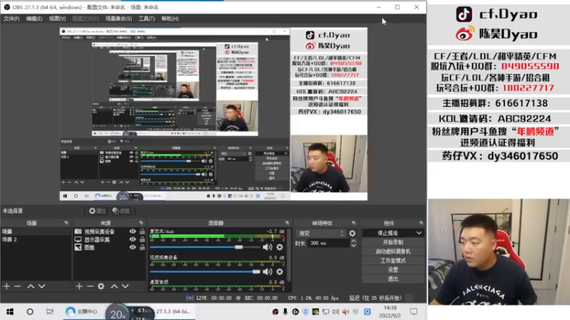
Task: Toggle visibility eye for 视频采集设备 source
Action: click(x=133, y=232)
